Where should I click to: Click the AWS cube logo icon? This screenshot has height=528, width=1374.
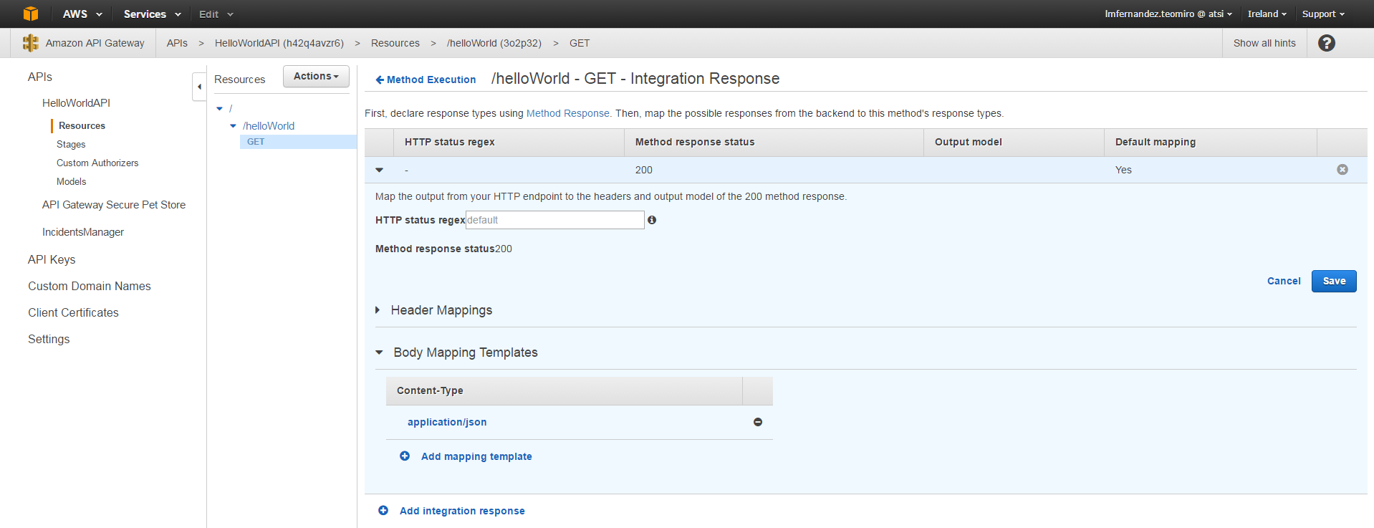tap(31, 14)
